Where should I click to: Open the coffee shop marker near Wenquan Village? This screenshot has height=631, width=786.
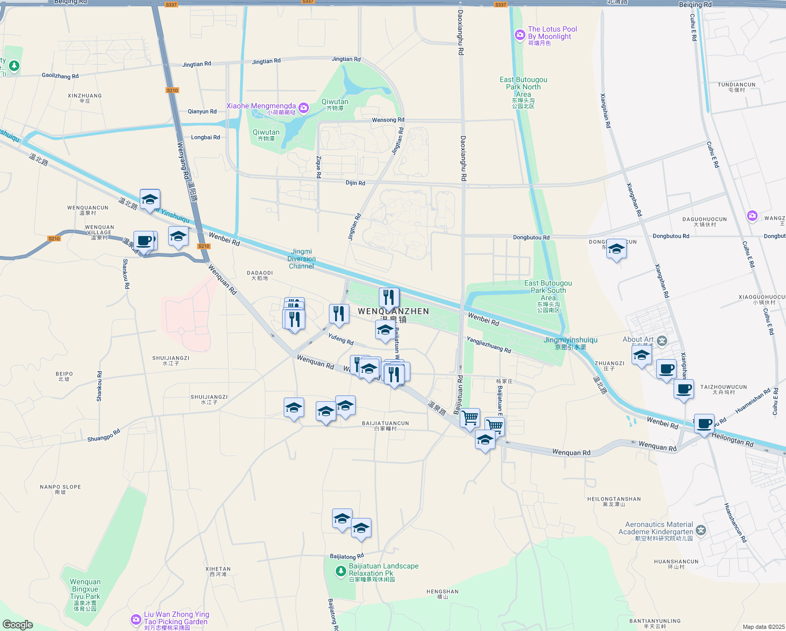(143, 240)
